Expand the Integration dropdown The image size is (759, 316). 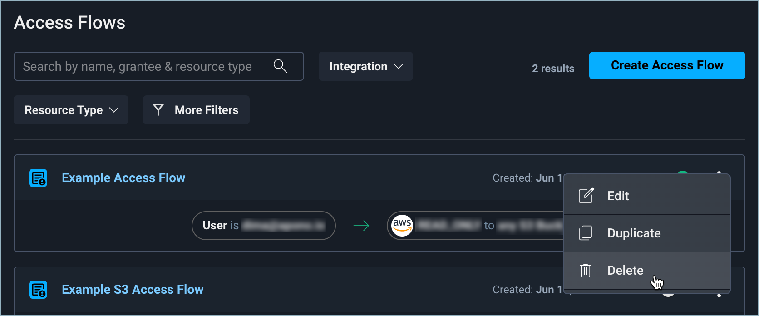click(x=365, y=66)
